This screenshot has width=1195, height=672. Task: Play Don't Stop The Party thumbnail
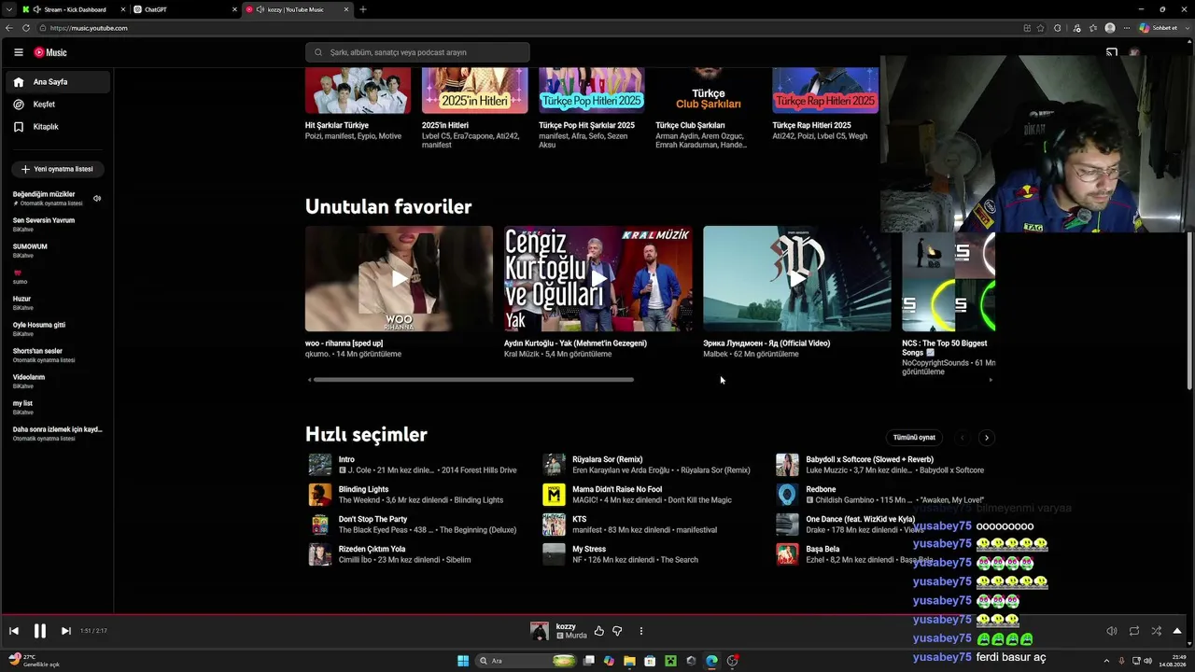(x=320, y=525)
